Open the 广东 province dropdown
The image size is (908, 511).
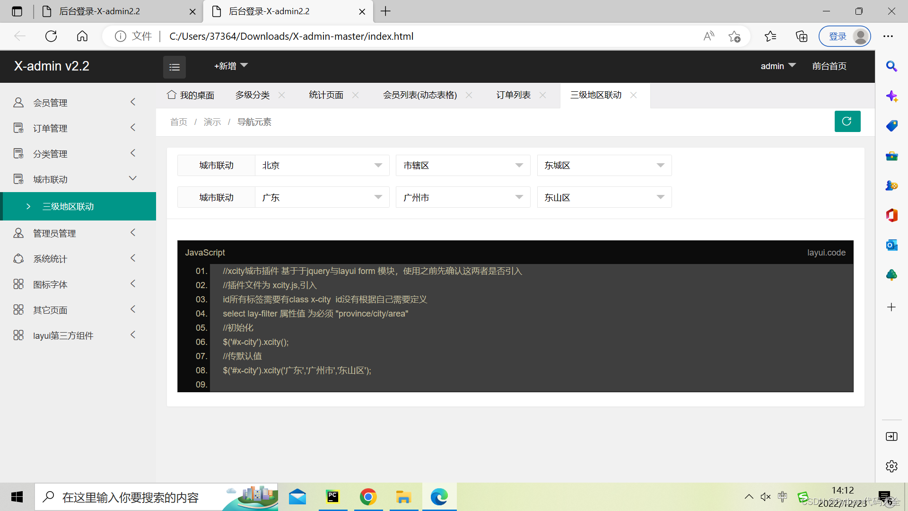click(322, 197)
